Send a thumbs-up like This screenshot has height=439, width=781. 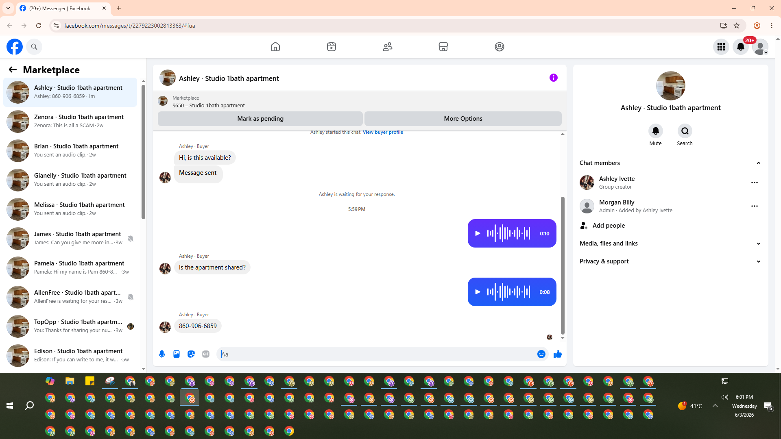(558, 354)
